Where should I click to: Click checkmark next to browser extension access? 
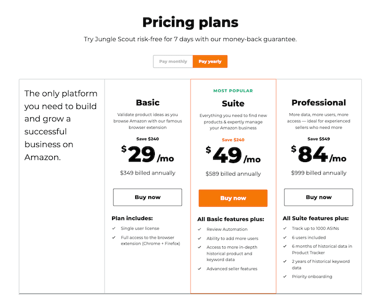pyautogui.click(x=114, y=237)
